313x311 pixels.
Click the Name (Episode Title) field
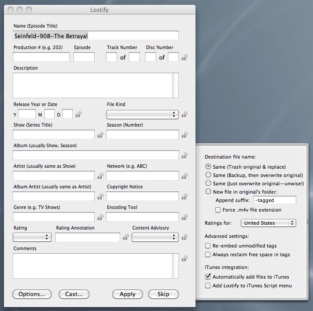(96, 36)
